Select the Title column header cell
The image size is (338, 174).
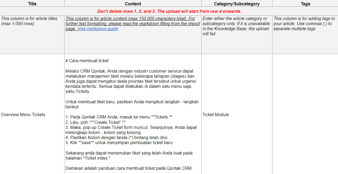tap(32, 3)
